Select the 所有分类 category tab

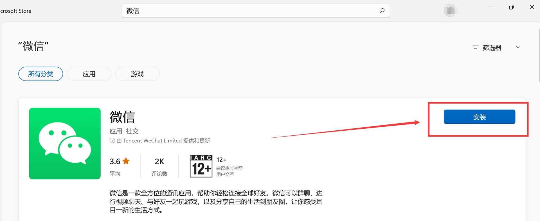click(x=41, y=74)
